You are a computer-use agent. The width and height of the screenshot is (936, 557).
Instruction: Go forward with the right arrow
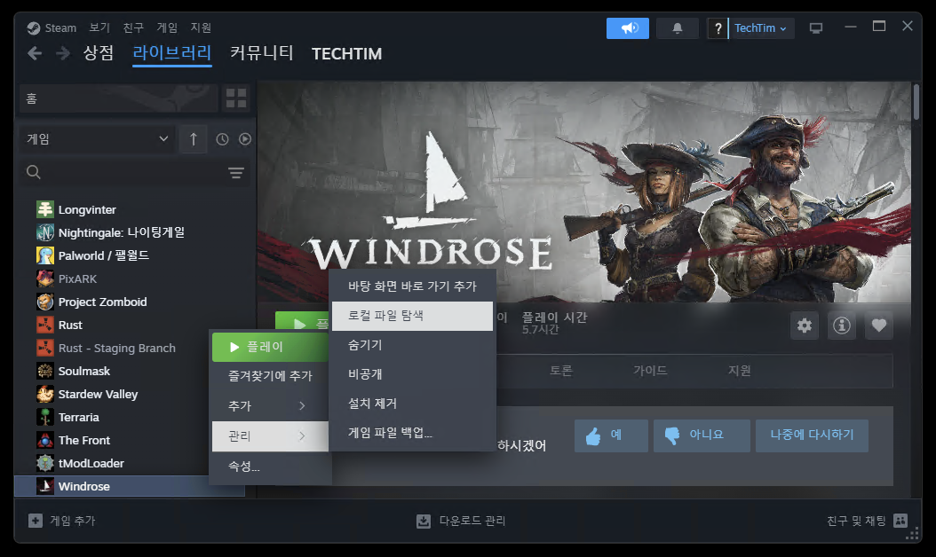pos(63,54)
